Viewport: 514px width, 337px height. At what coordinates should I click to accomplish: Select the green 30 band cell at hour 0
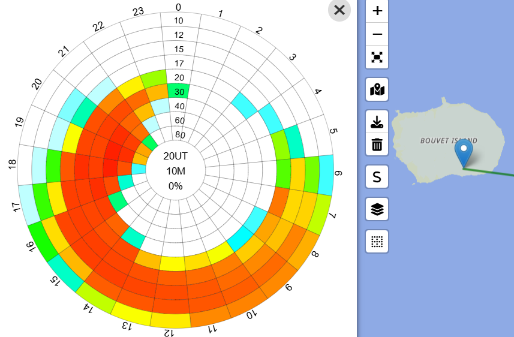pyautogui.click(x=179, y=92)
